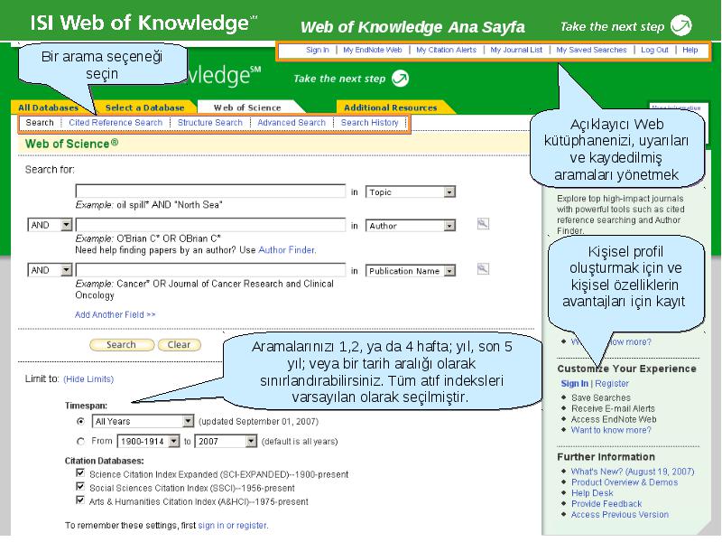The width and height of the screenshot is (722, 542).
Task: Open the What's New (August 19, 2007) link
Action: click(633, 472)
